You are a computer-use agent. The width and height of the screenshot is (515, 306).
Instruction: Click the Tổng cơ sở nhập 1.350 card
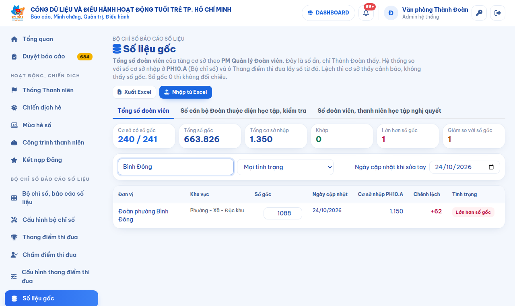(276, 136)
